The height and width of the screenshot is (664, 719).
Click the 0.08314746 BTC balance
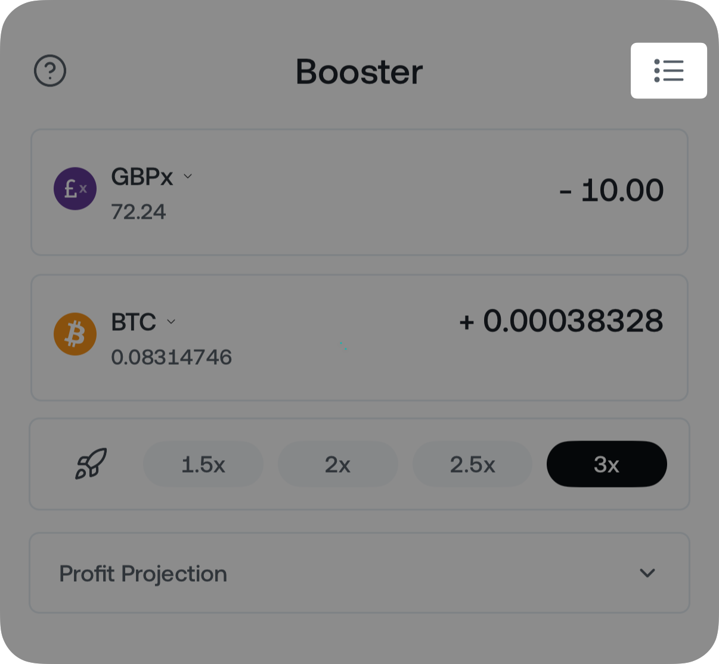[171, 357]
